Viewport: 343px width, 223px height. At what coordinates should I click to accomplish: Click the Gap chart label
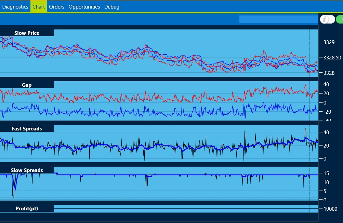click(x=27, y=85)
